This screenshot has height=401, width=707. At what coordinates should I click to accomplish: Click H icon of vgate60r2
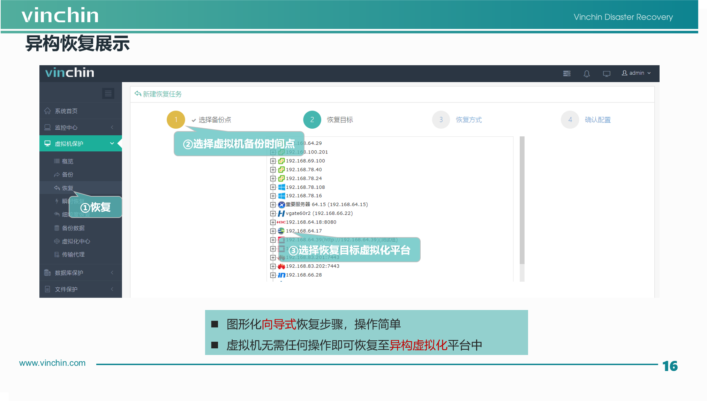pyautogui.click(x=281, y=213)
